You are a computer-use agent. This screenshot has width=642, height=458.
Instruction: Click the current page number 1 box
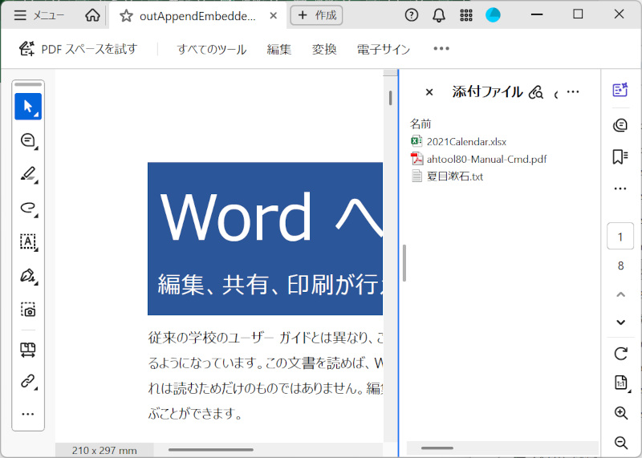point(620,236)
